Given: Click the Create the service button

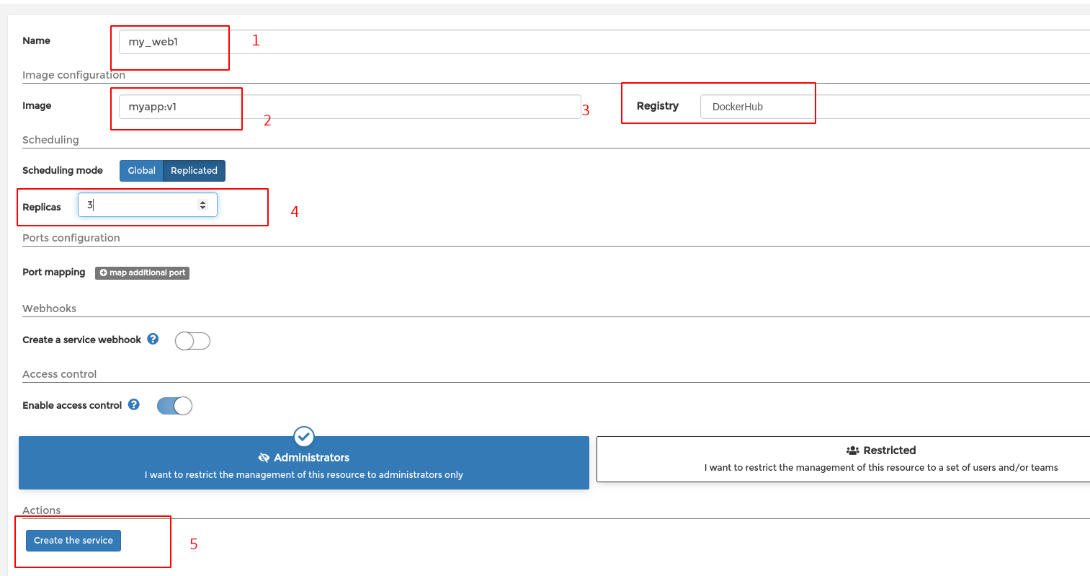Looking at the screenshot, I should click(x=73, y=541).
